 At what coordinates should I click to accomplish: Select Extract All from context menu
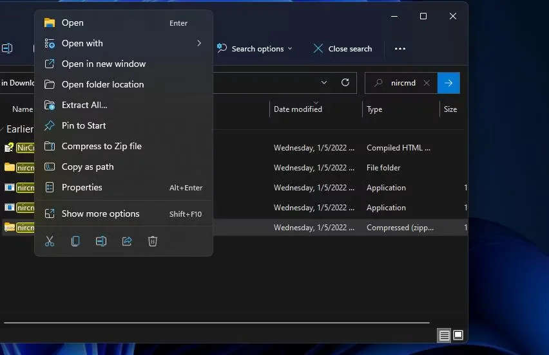(84, 105)
